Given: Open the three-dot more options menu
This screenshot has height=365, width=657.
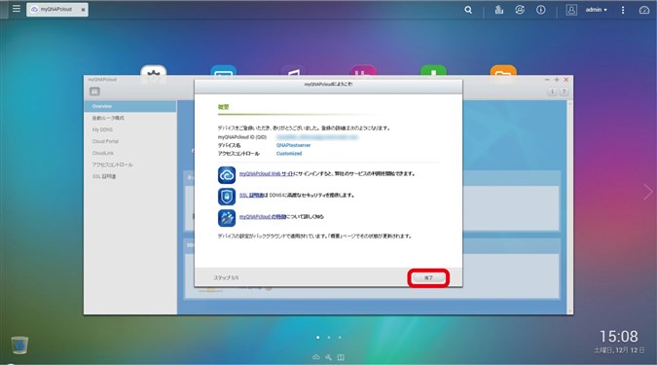Looking at the screenshot, I should coord(623,10).
